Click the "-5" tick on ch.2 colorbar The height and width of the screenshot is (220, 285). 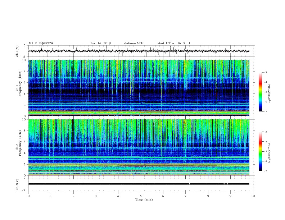click(265, 151)
